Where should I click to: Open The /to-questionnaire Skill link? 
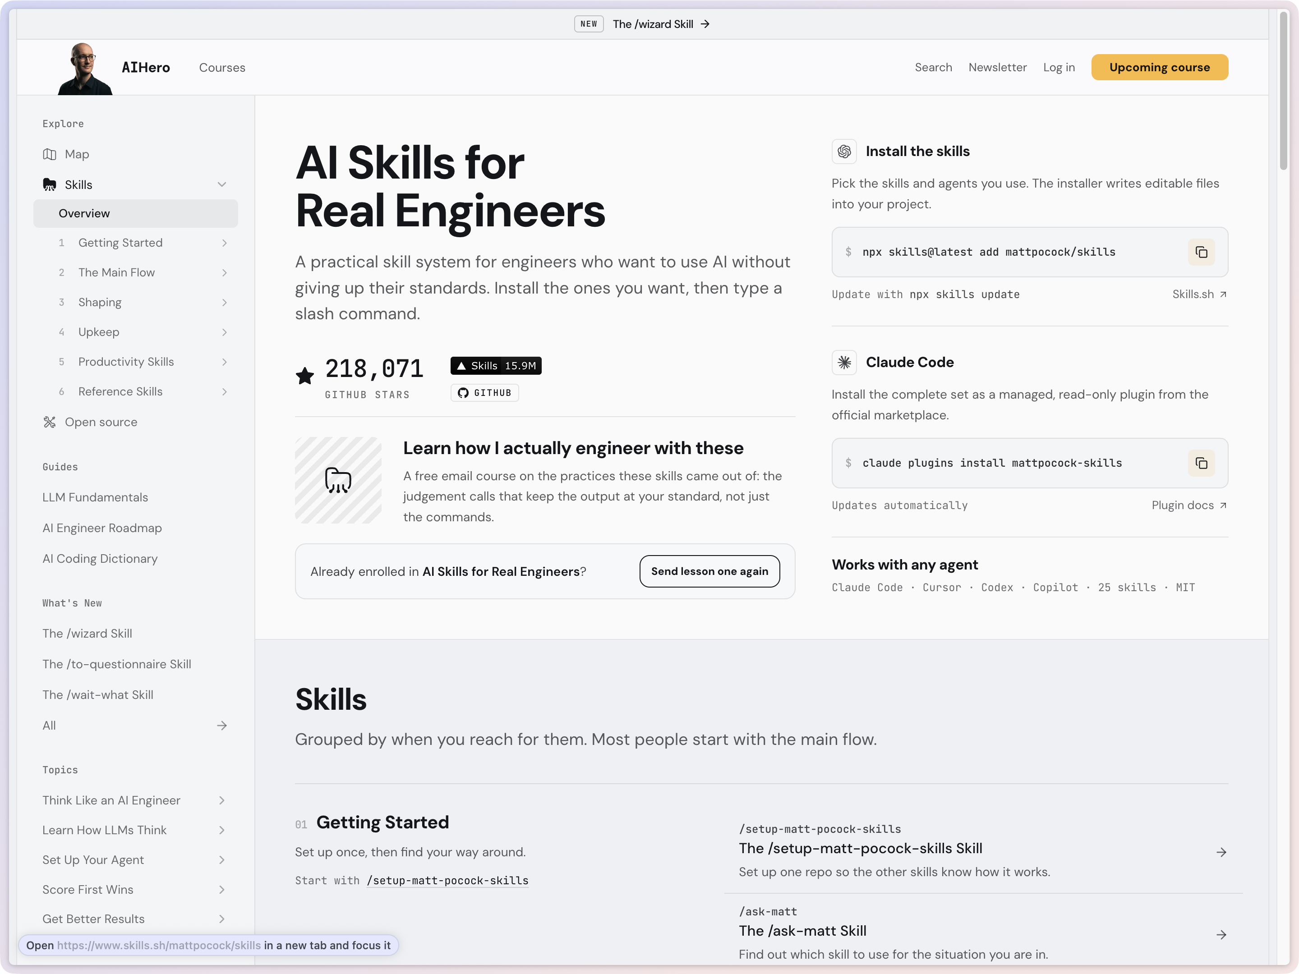click(117, 665)
